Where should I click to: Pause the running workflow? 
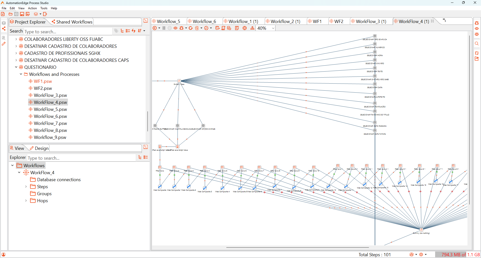(x=164, y=28)
